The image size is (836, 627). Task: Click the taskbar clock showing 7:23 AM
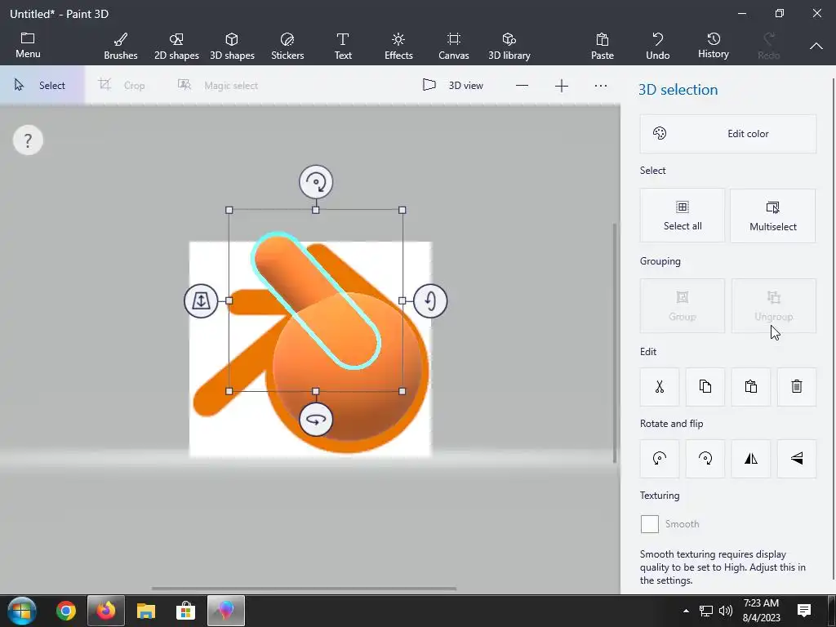[x=762, y=611]
